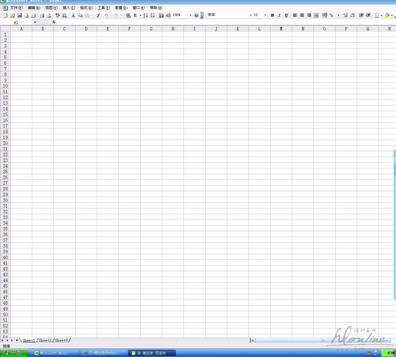Screen dimensions: 396x357
Task: Create a new blank workbook
Action: pos(5,15)
